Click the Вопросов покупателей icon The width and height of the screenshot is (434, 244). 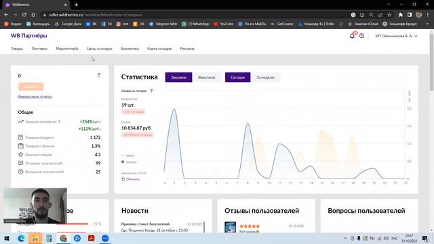tap(20, 171)
